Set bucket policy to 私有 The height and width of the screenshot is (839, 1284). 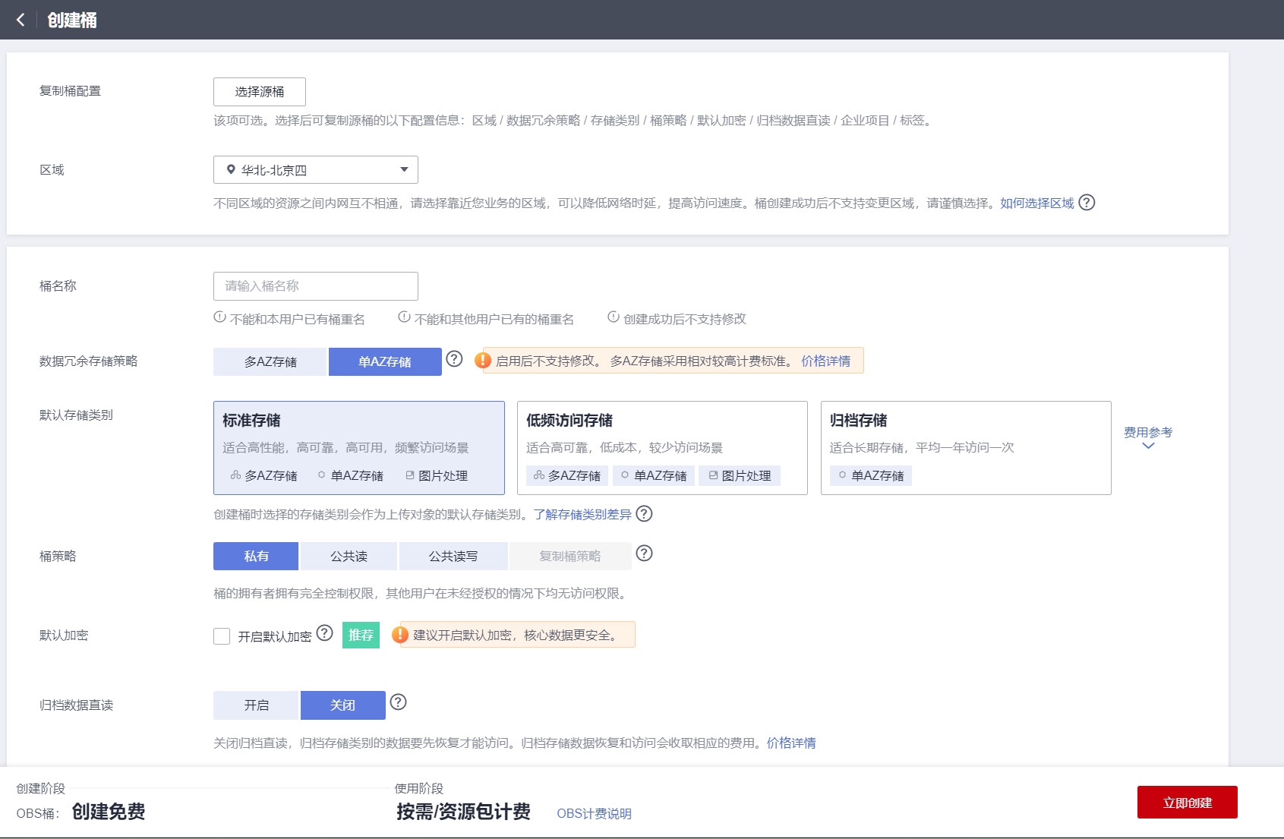point(256,556)
